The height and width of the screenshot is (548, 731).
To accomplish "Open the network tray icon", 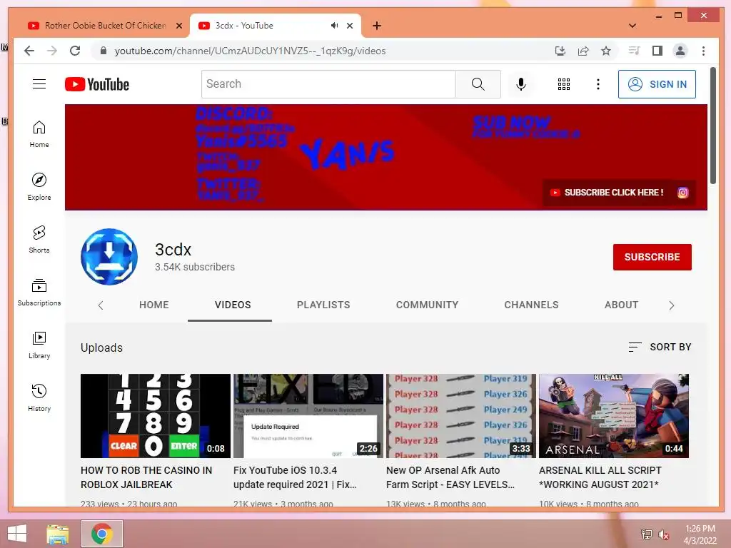I will click(646, 534).
